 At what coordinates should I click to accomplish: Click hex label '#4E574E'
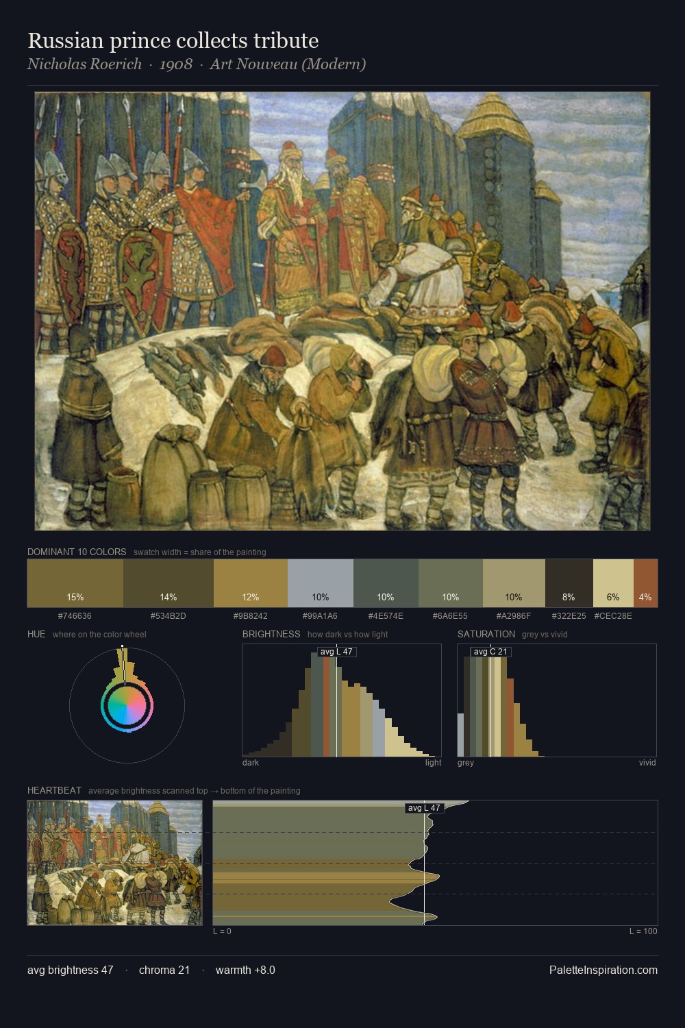[386, 616]
